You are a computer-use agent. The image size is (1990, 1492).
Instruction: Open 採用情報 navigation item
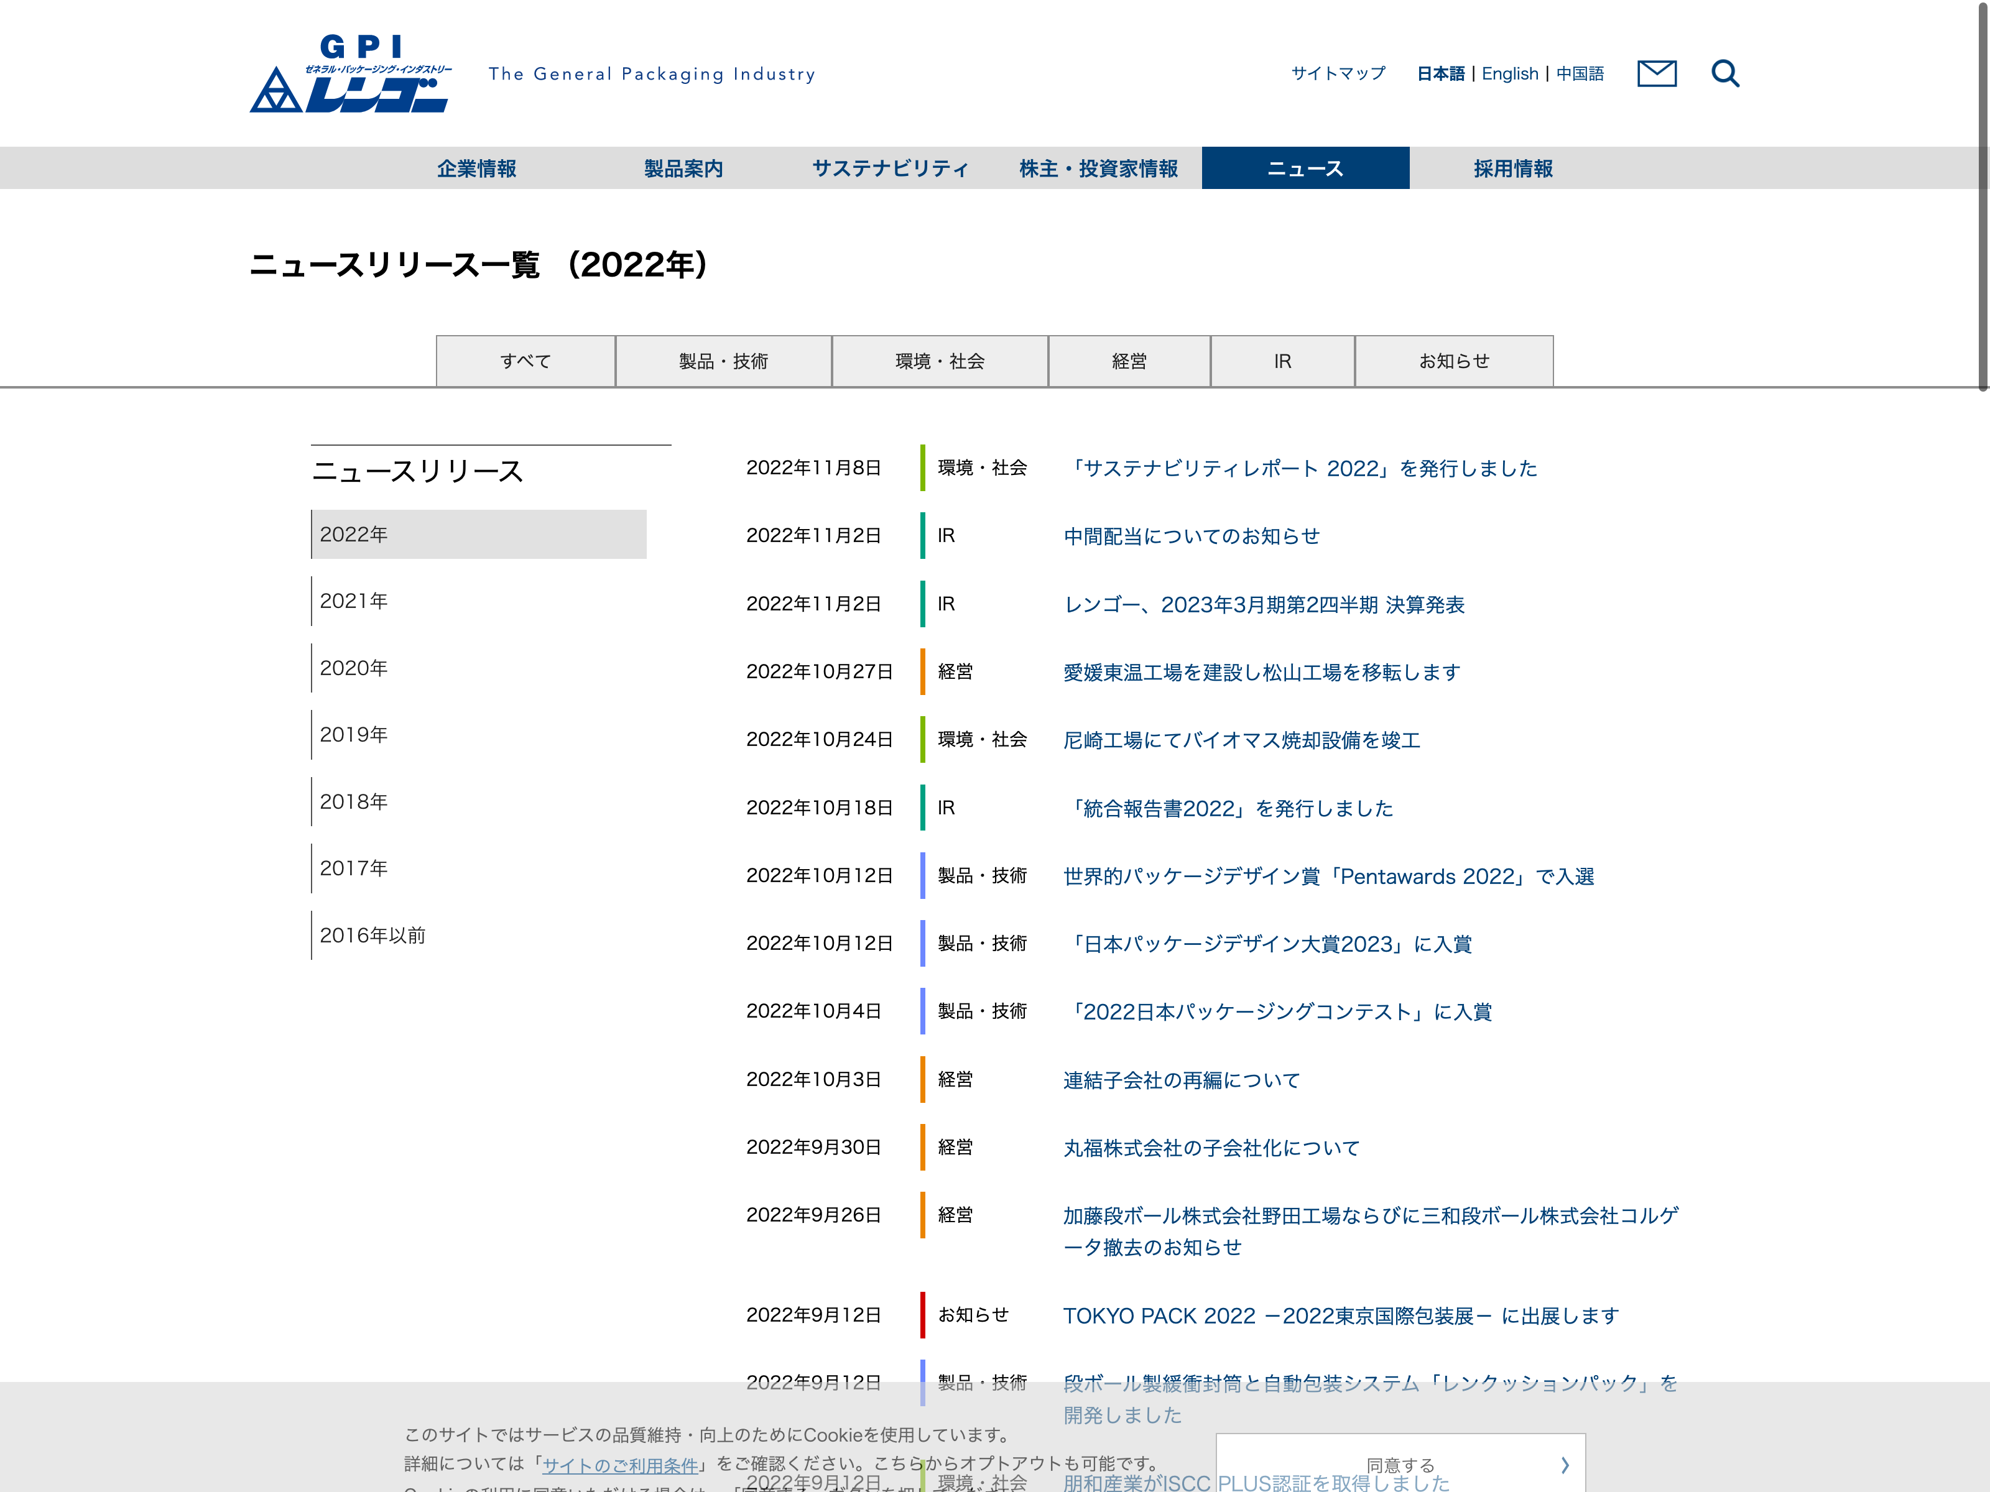tap(1513, 168)
